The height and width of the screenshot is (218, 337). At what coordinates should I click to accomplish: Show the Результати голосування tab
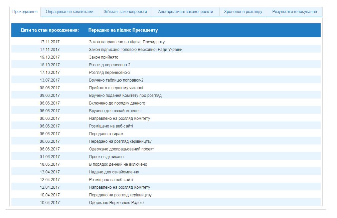tap(294, 12)
